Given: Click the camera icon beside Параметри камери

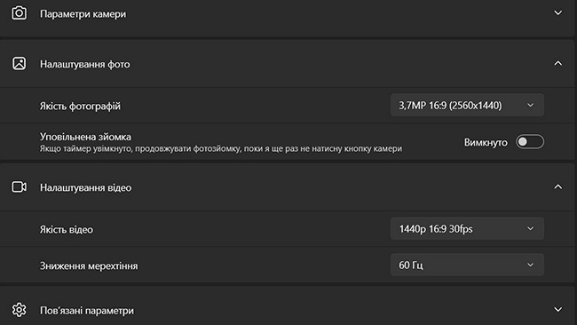Looking at the screenshot, I should [20, 13].
